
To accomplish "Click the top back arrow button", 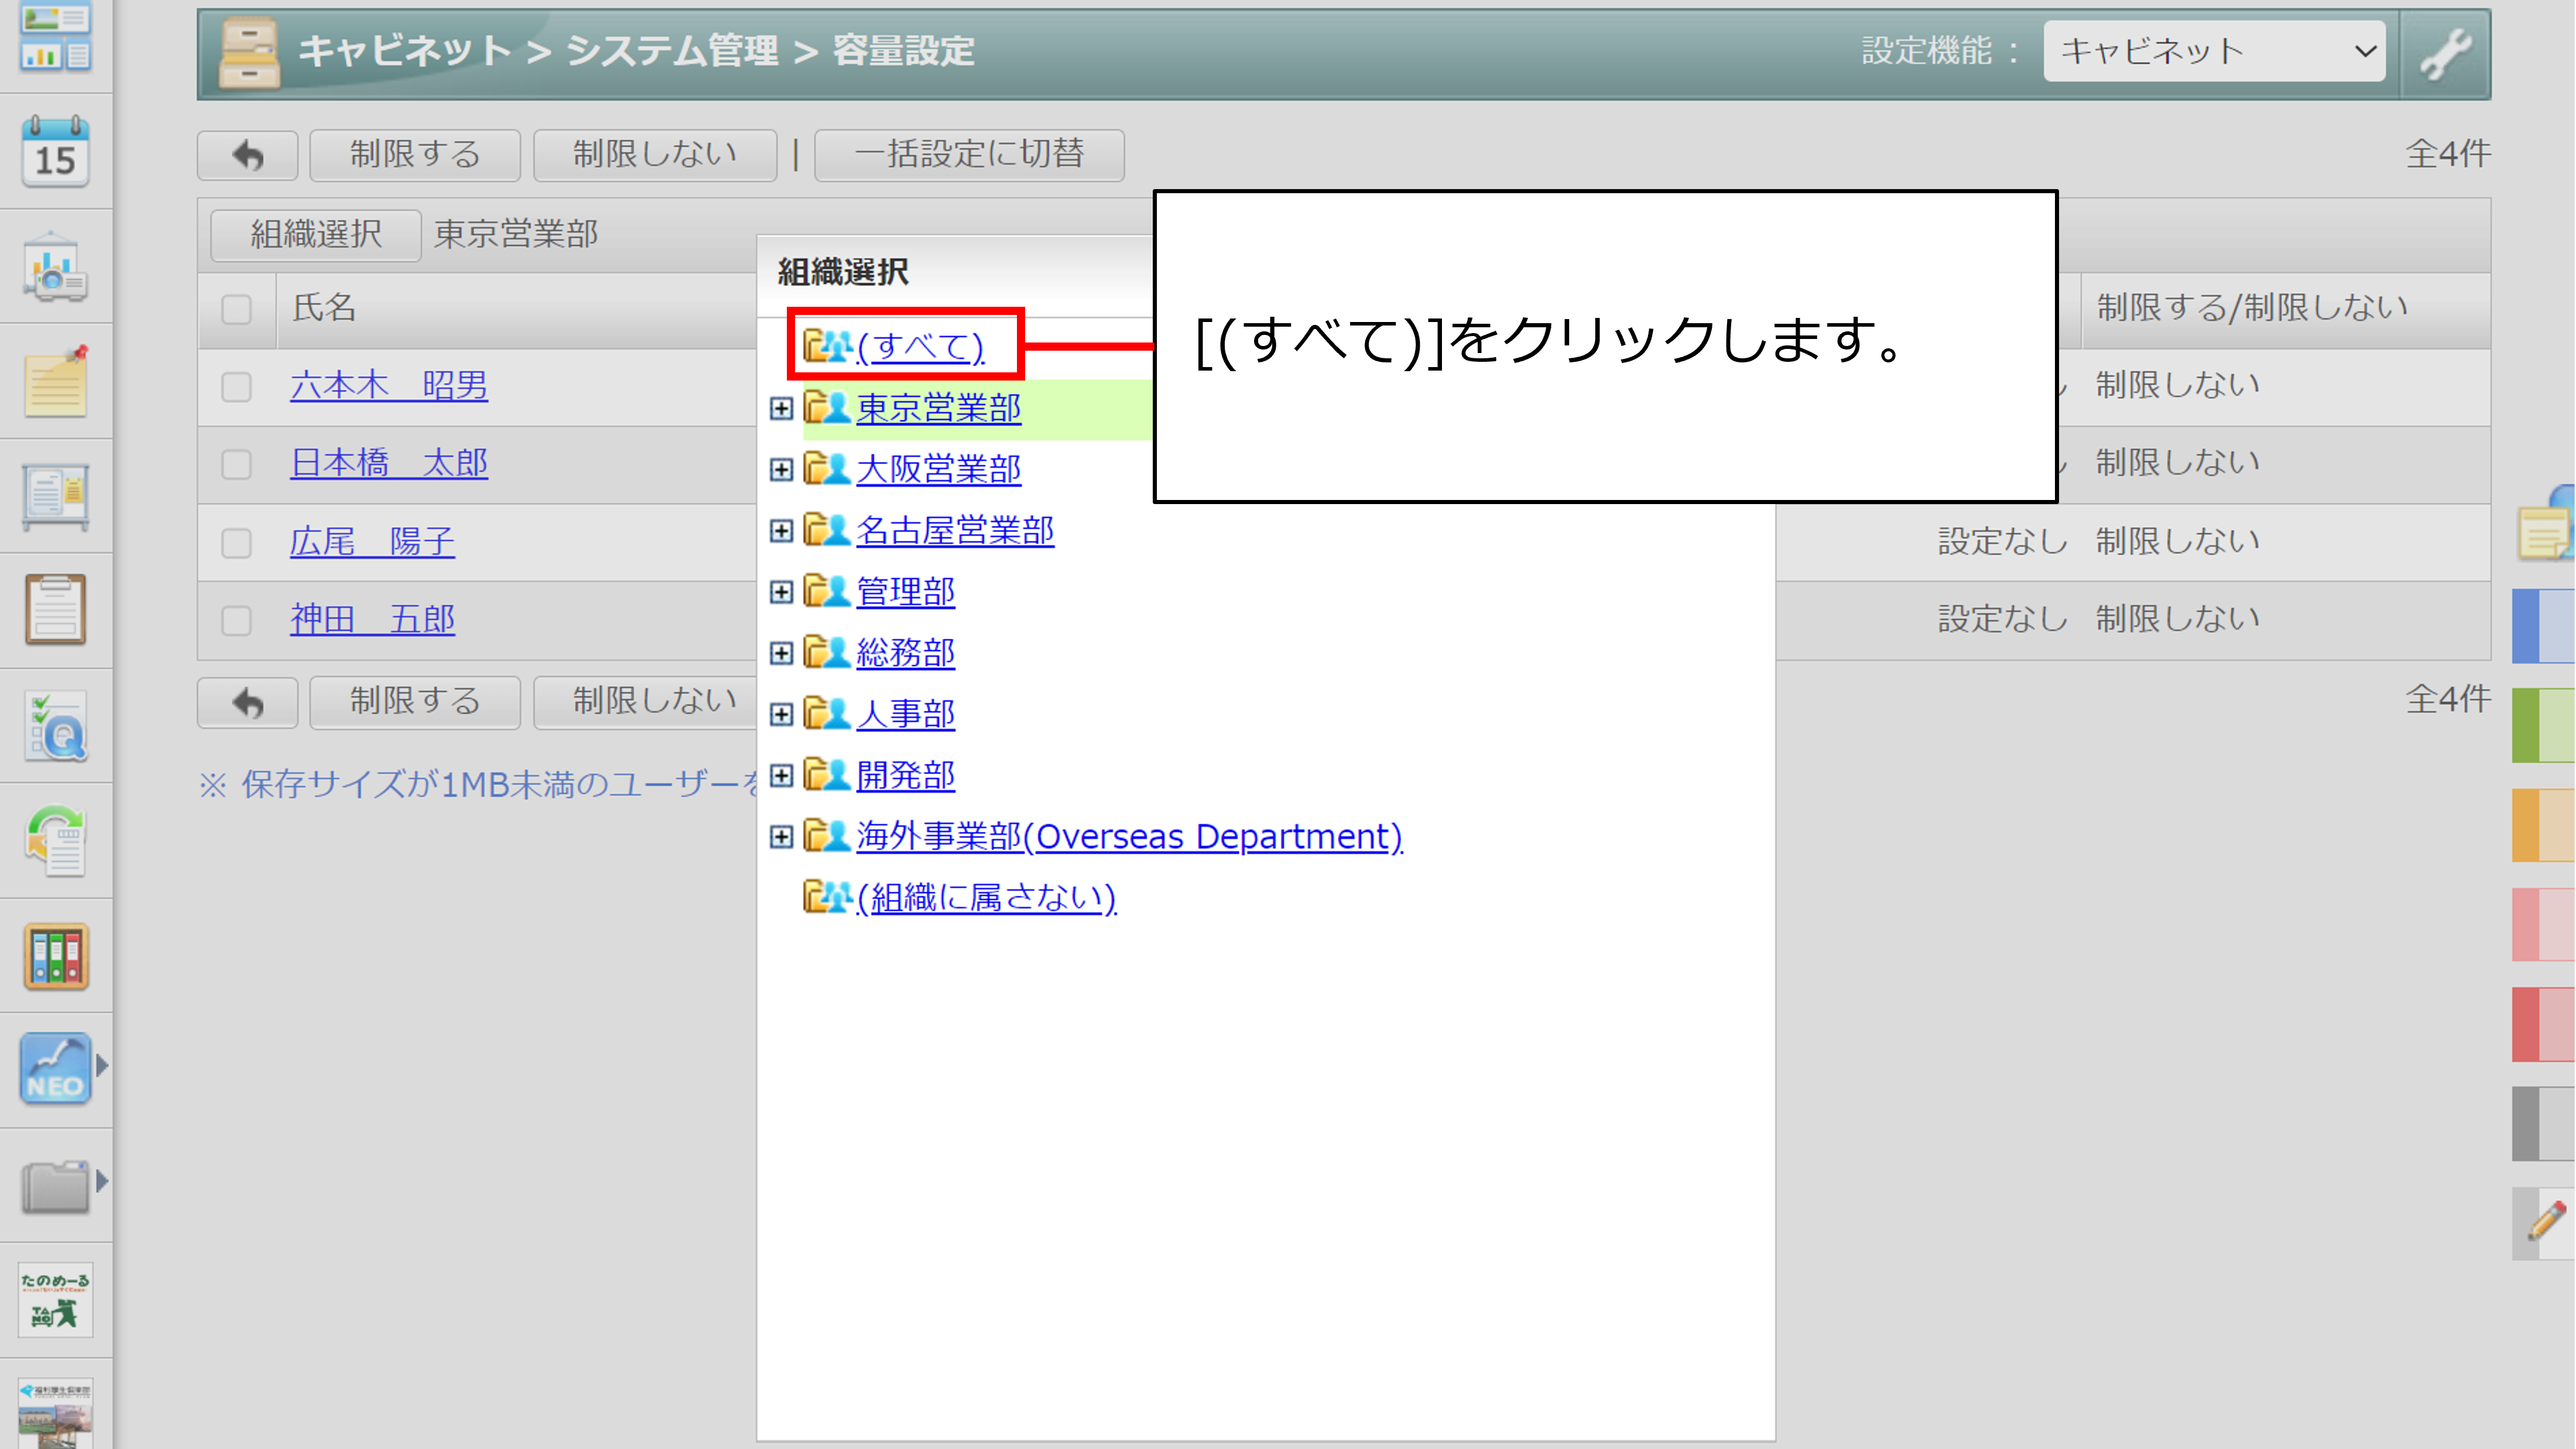I will (x=248, y=155).
